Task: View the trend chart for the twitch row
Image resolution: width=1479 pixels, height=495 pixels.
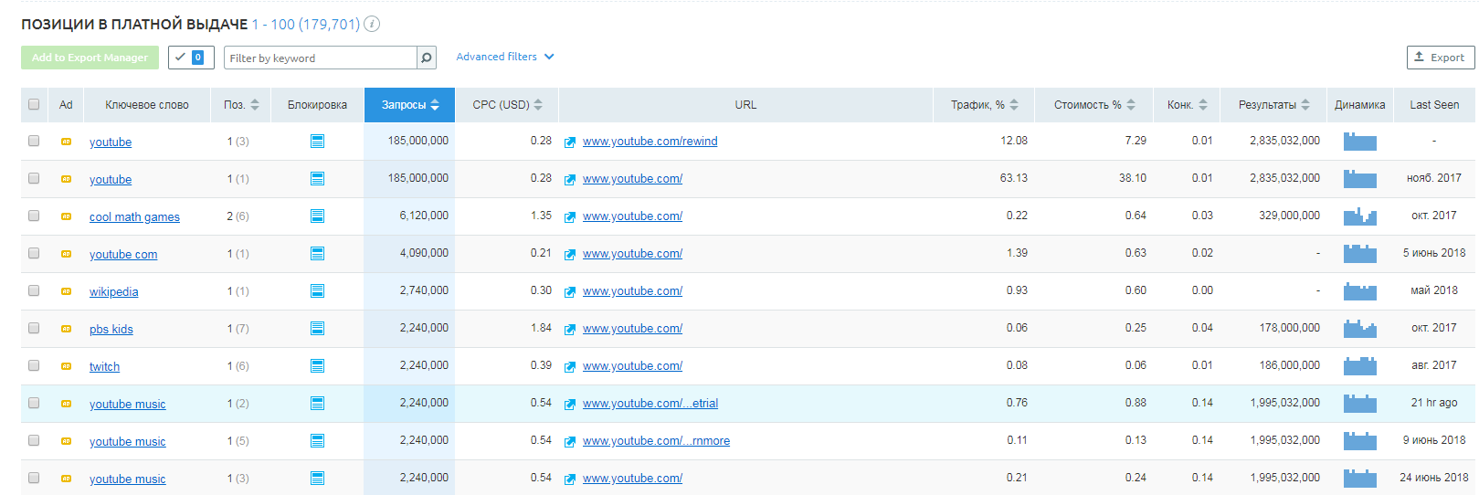Action: click(x=1359, y=366)
